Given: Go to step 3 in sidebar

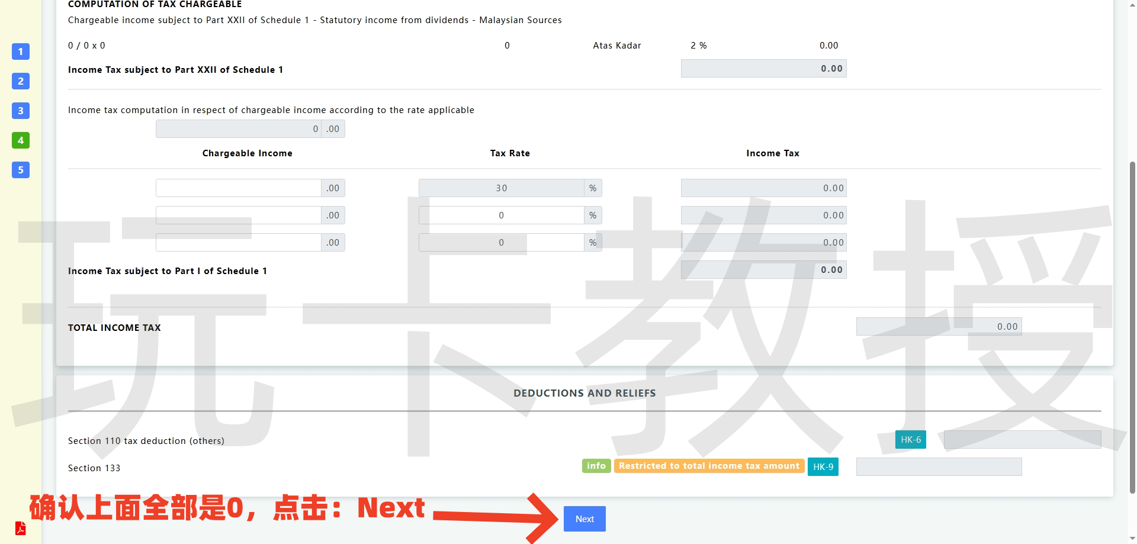Looking at the screenshot, I should coord(21,111).
